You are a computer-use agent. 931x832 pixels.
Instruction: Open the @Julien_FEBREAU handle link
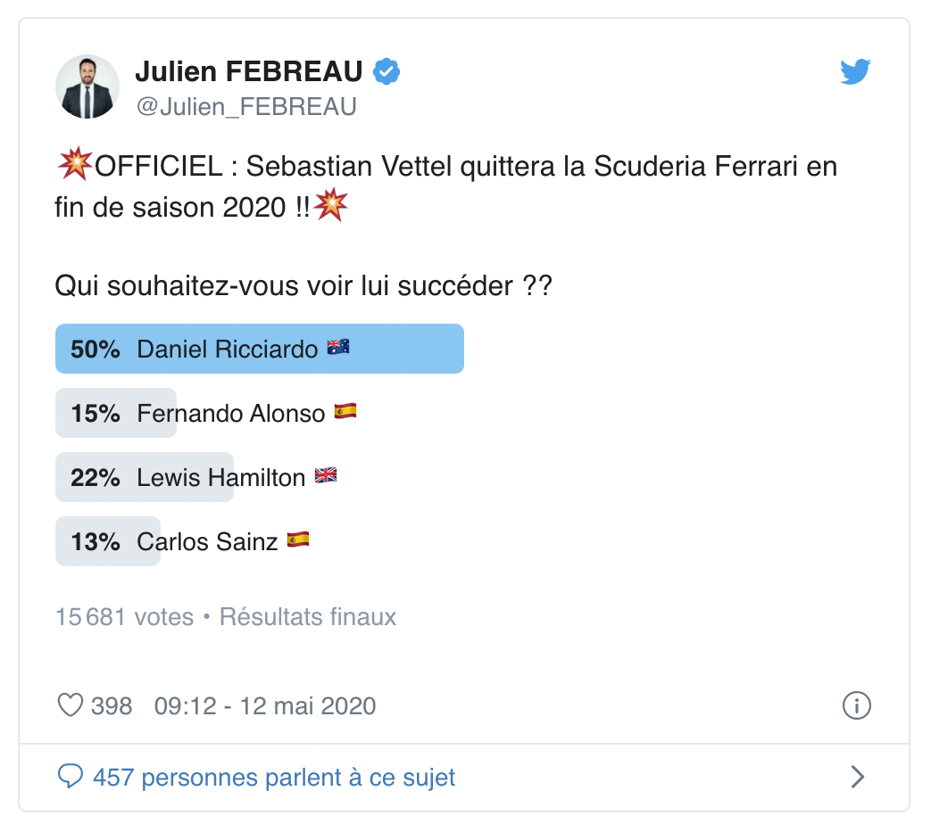click(246, 107)
